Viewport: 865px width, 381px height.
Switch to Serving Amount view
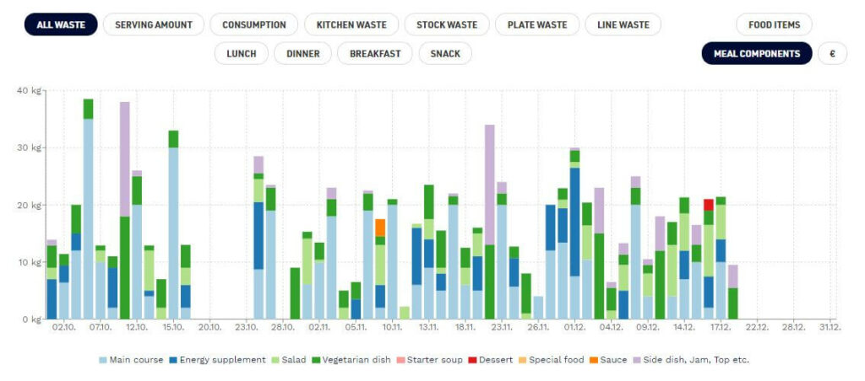[x=154, y=25]
